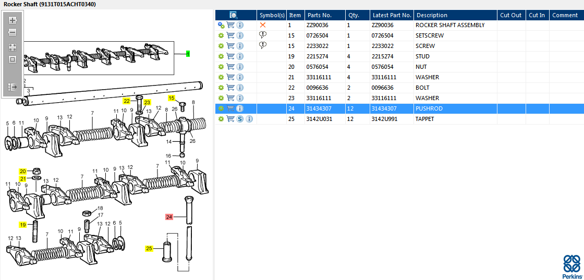Image resolution: width=584 pixels, height=280 pixels.
Task: Click the gear icon on NUT row
Action: point(221,67)
